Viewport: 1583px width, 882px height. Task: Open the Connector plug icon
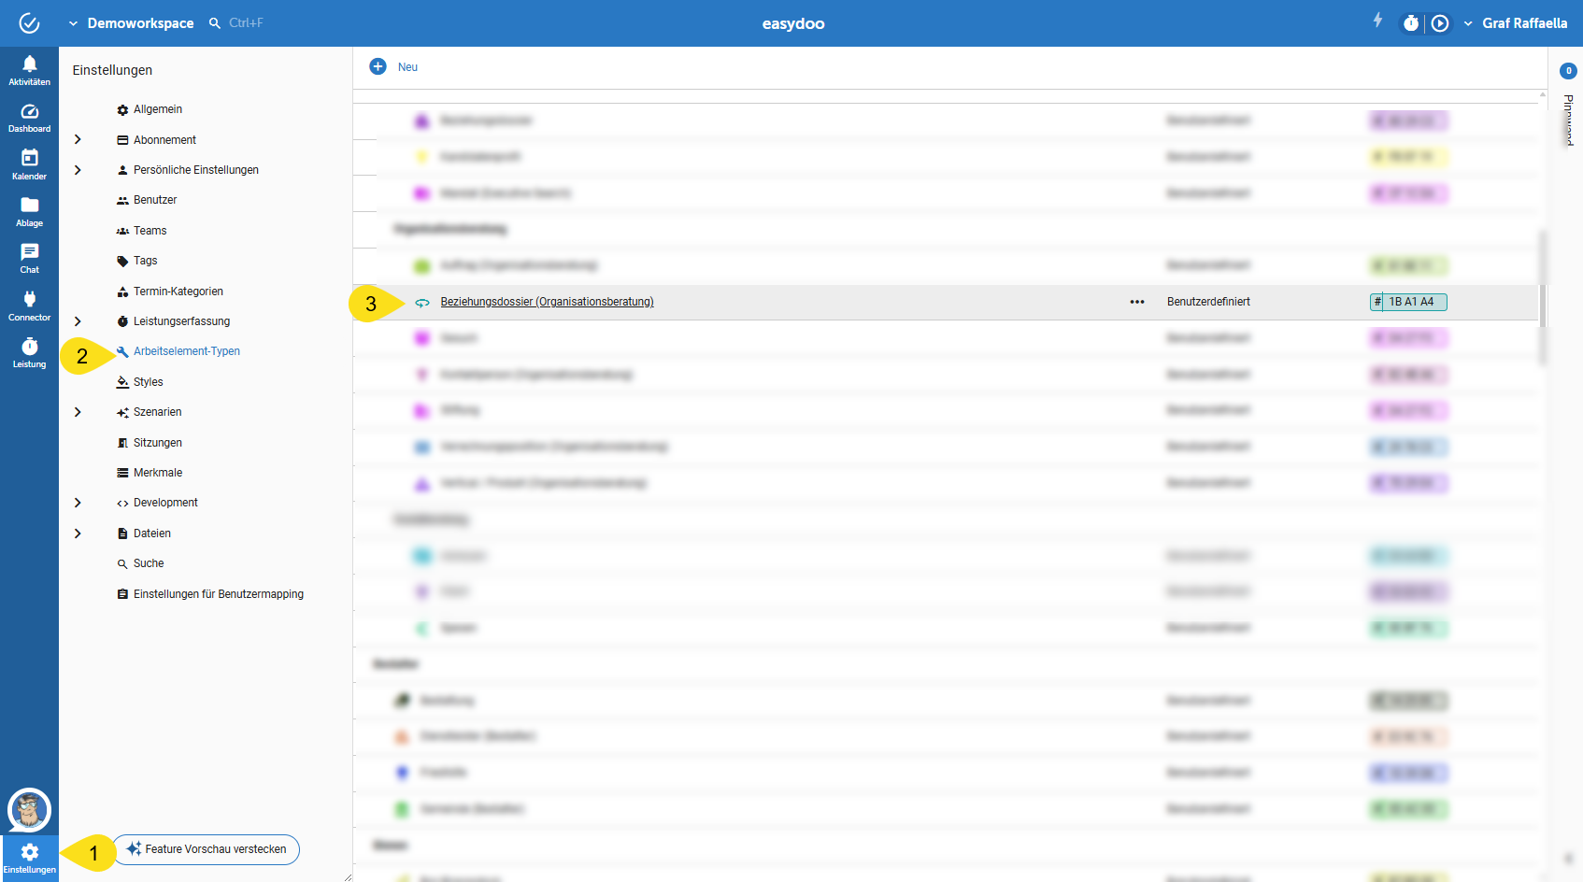point(29,305)
